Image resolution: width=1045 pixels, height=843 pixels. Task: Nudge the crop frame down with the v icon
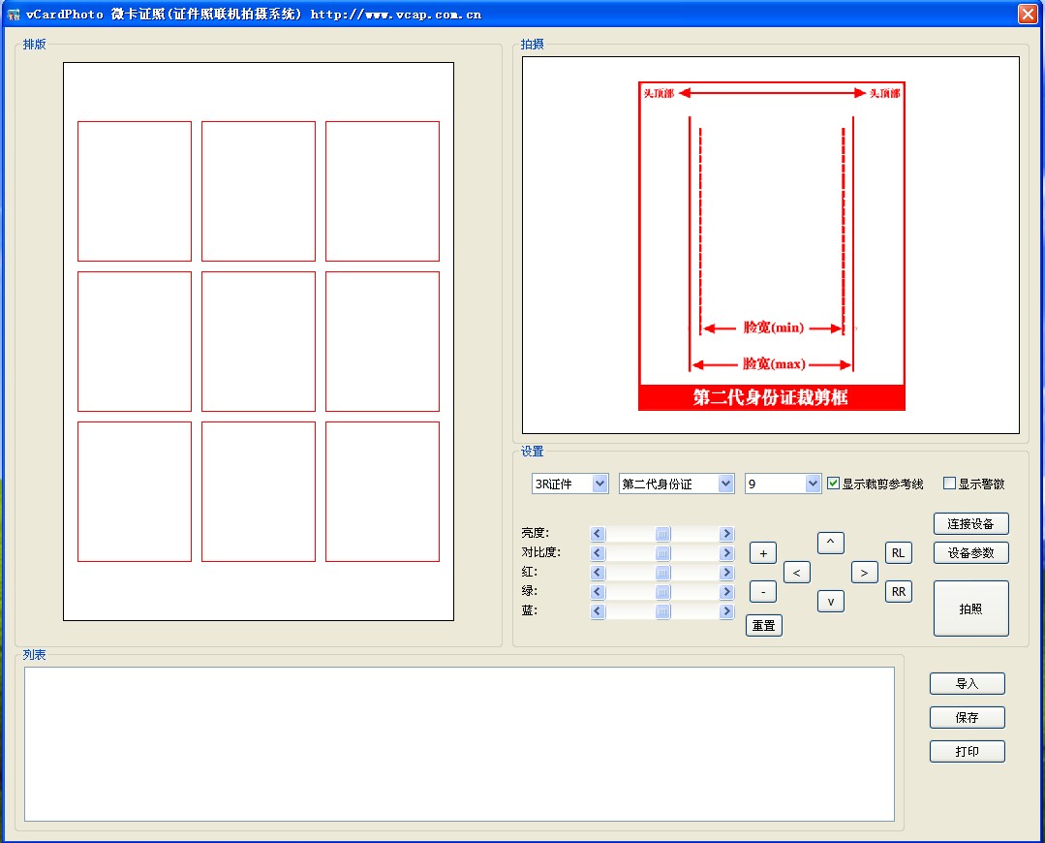pos(830,601)
